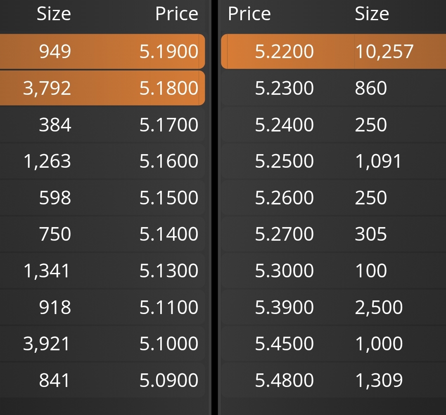The height and width of the screenshot is (415, 446).
Task: Click the 5.3900 ask with size 2,500
Action: [x=333, y=307]
